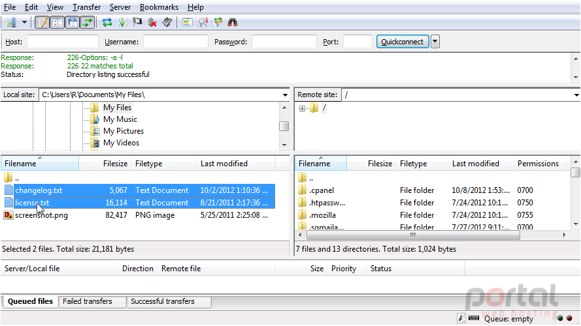Disconnect from server using red X icon
The width and height of the screenshot is (581, 326).
[152, 23]
